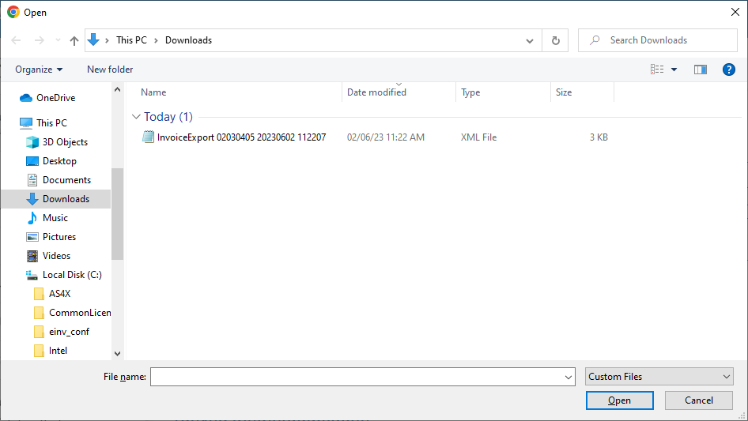Sort files by Date modified column

tap(376, 92)
